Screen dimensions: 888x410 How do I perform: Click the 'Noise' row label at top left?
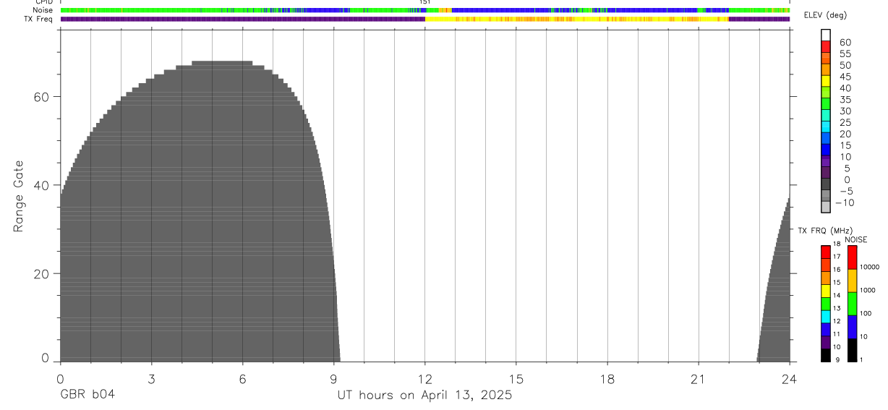coord(43,10)
